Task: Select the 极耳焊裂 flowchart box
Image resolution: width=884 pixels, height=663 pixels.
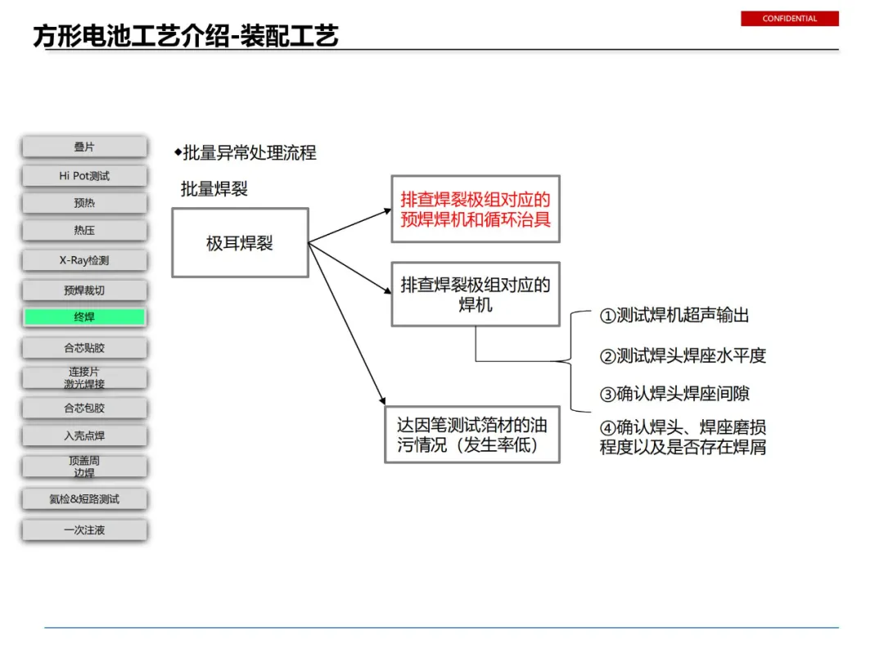Action: click(240, 243)
